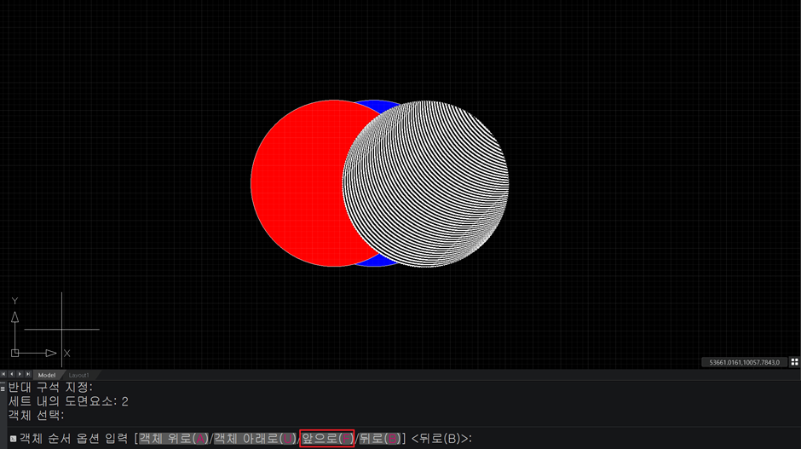Click the coordinate readout 53661.0161,10057.7843,0
The image size is (801, 449).
[x=744, y=362]
